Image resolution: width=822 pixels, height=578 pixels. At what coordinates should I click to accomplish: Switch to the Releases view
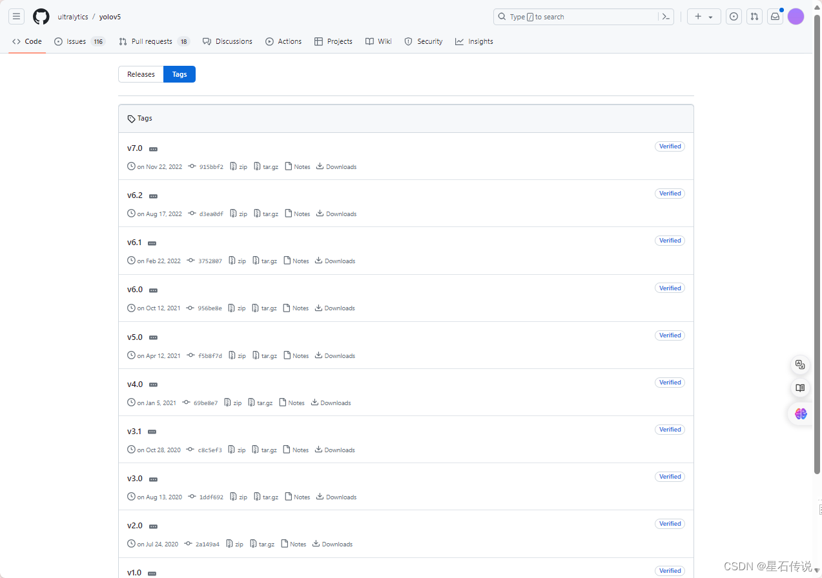[141, 74]
